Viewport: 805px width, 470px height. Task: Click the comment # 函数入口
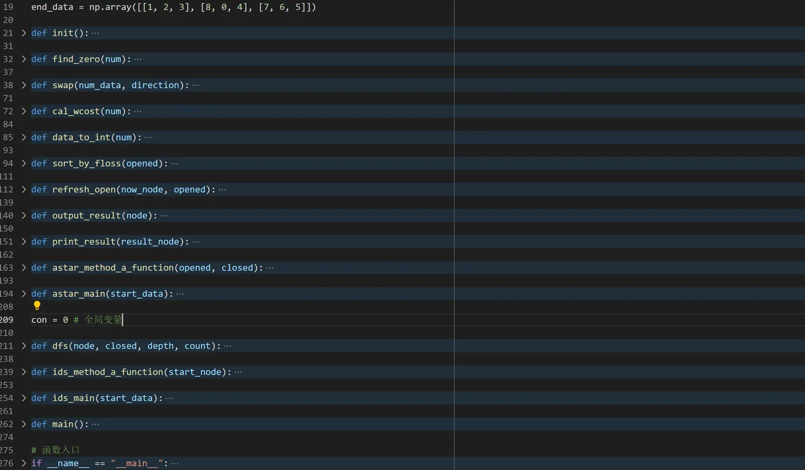[55, 450]
